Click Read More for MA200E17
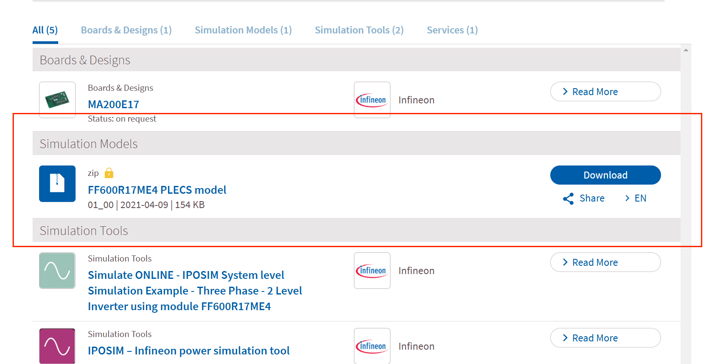The image size is (724, 364). click(x=605, y=92)
